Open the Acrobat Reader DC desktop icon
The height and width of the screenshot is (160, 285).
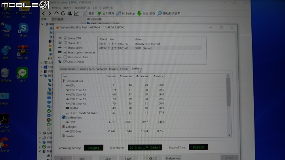coord(4,123)
